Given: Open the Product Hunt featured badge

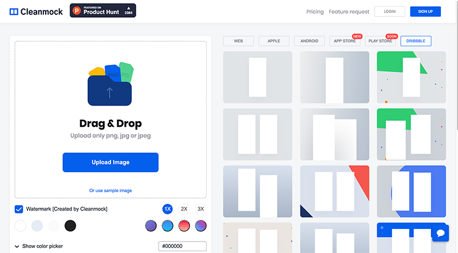Looking at the screenshot, I should pos(103,11).
